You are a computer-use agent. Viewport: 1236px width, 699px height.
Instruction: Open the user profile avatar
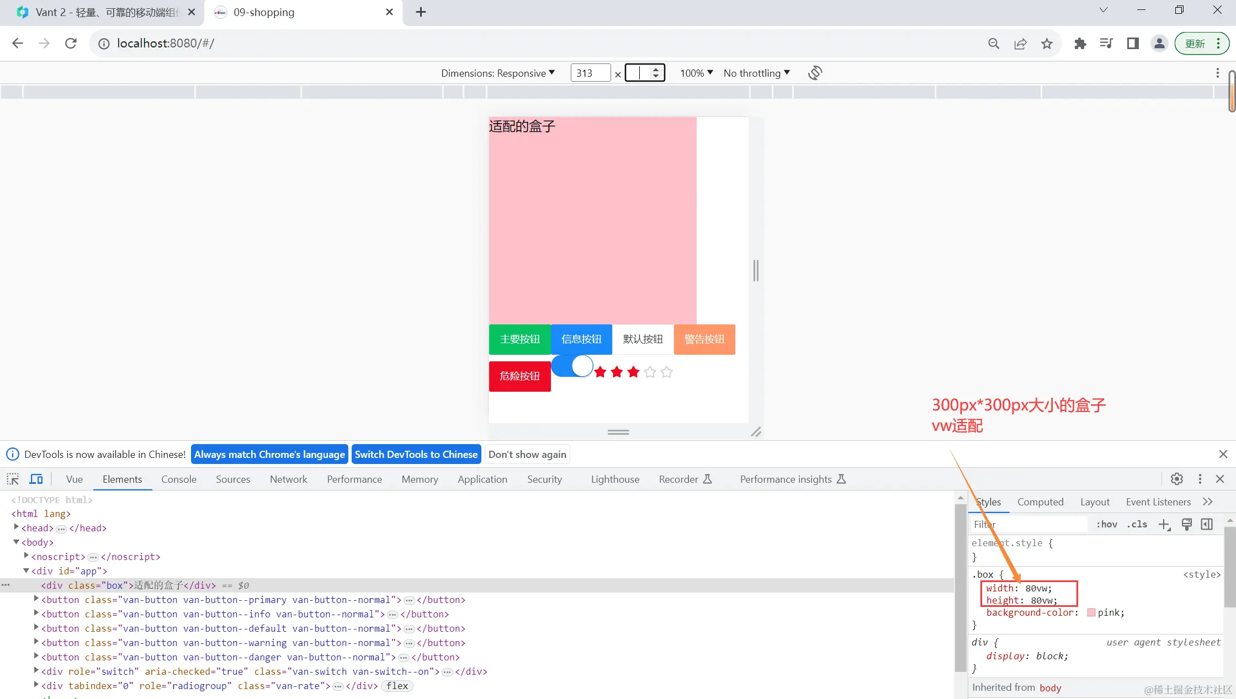(1159, 44)
